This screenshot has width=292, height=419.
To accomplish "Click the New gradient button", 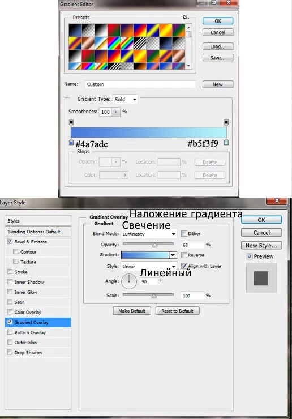I will (x=218, y=84).
